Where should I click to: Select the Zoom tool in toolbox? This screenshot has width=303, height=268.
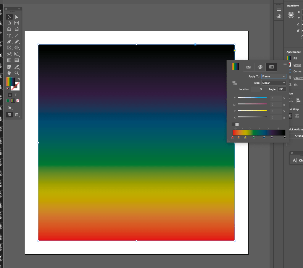click(x=17, y=73)
